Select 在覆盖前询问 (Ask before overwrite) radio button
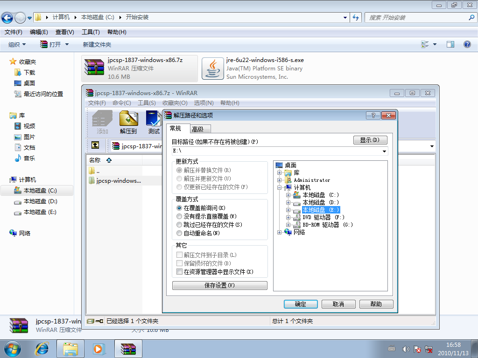 [x=179, y=208]
